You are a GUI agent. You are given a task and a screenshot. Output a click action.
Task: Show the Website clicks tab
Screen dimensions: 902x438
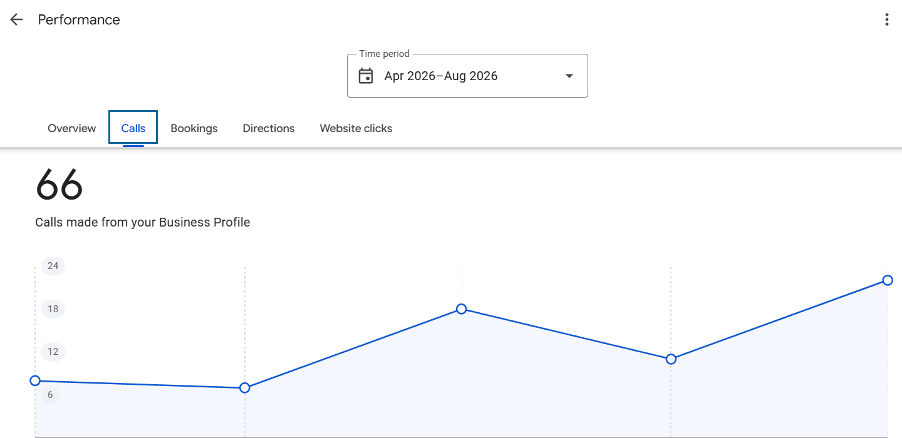click(x=356, y=128)
